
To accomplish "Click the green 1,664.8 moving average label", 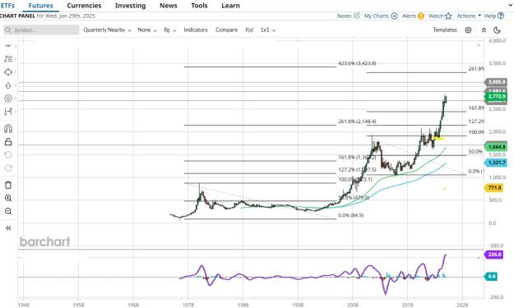I will point(496,147).
